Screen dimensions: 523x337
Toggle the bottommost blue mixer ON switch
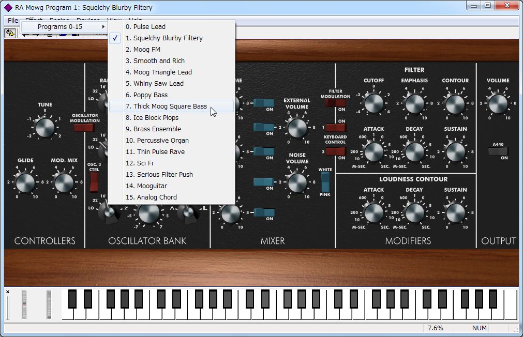click(264, 212)
